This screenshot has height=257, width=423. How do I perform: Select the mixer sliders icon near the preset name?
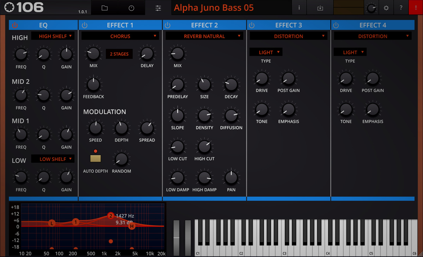point(158,7)
